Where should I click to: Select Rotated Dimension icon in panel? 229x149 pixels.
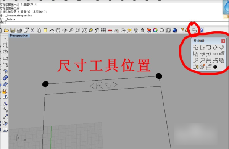tap(221, 47)
